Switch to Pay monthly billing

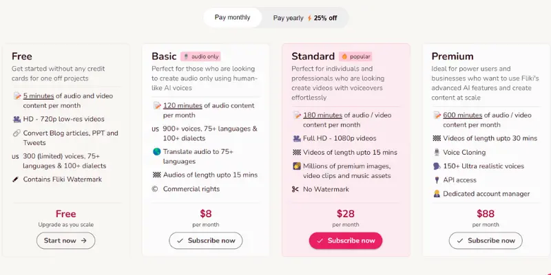232,18
